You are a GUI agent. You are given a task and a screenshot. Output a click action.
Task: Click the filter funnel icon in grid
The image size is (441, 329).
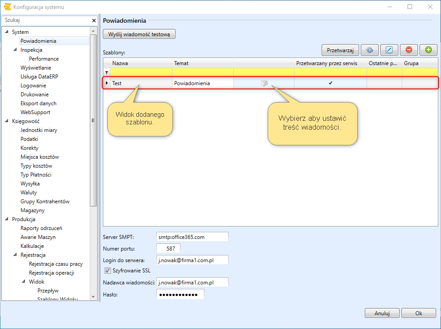[106, 73]
